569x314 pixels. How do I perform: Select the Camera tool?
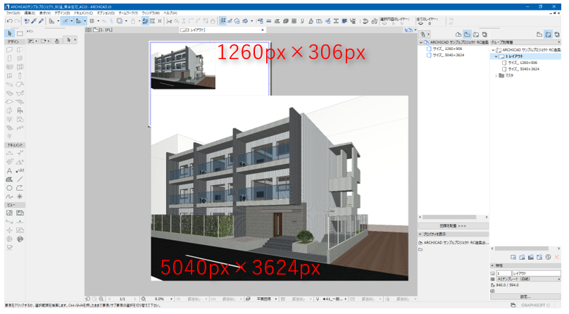(x=9, y=248)
